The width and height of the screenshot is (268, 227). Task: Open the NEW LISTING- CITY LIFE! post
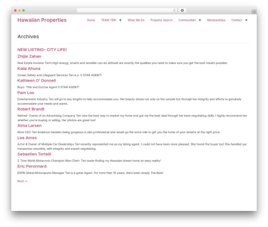pyautogui.click(x=42, y=50)
